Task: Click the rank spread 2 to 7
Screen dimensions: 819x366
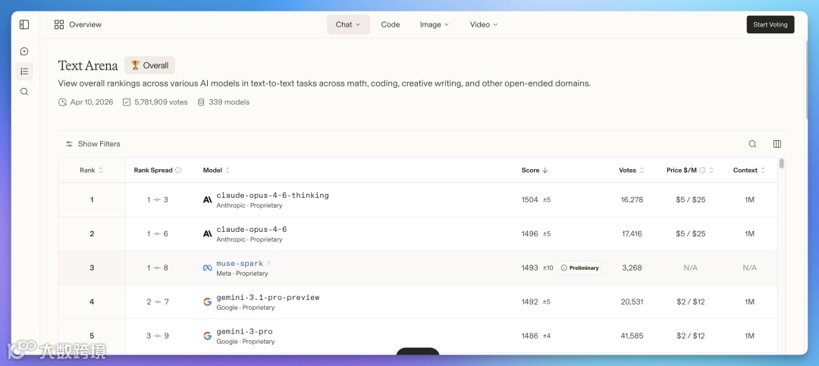Action: tap(158, 302)
